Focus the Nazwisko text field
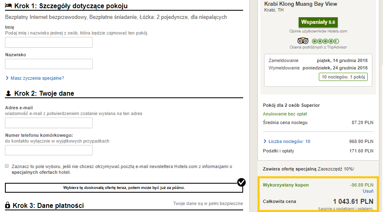This screenshot has height=212, width=383. (x=49, y=64)
